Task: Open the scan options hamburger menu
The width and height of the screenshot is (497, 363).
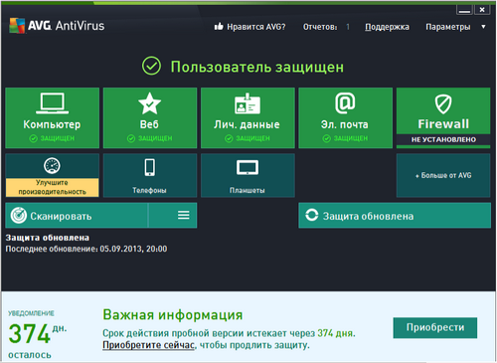Action: coord(184,215)
